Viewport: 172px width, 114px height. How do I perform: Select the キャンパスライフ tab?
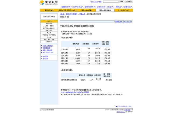124,10
